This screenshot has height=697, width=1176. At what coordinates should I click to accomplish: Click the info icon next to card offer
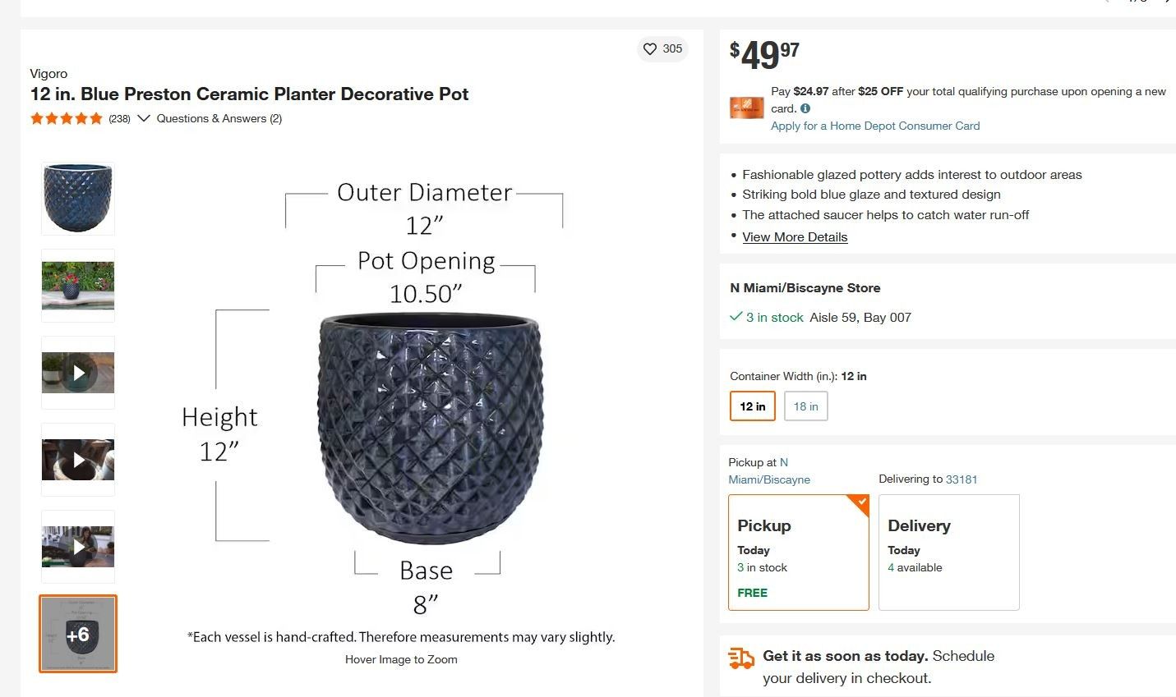point(805,108)
